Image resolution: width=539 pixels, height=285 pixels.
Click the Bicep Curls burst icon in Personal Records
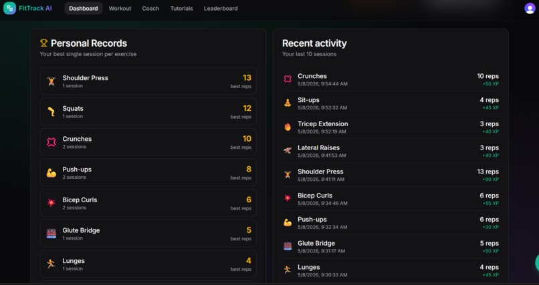tap(51, 203)
